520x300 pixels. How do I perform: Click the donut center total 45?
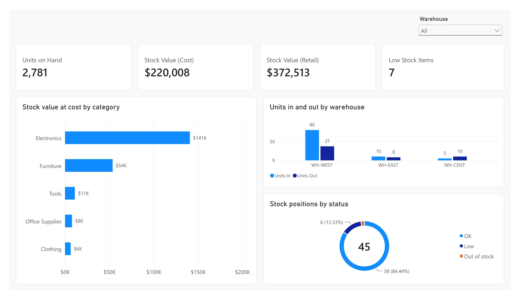(x=364, y=247)
